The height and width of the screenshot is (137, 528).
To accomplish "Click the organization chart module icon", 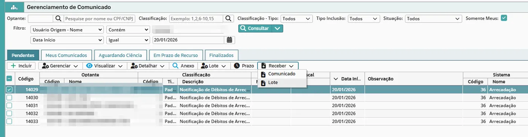I will (14, 7).
